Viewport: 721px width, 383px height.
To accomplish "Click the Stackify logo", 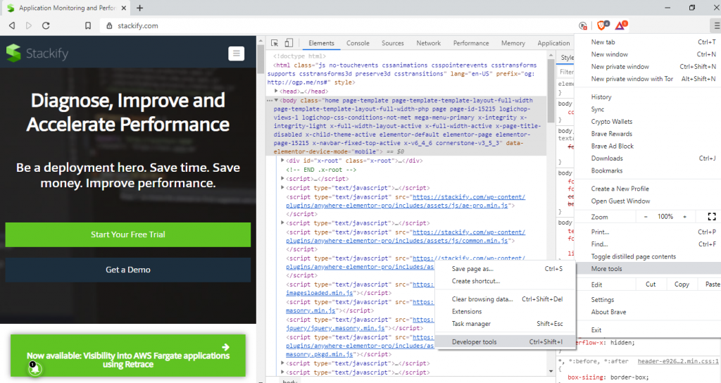I will coord(37,54).
